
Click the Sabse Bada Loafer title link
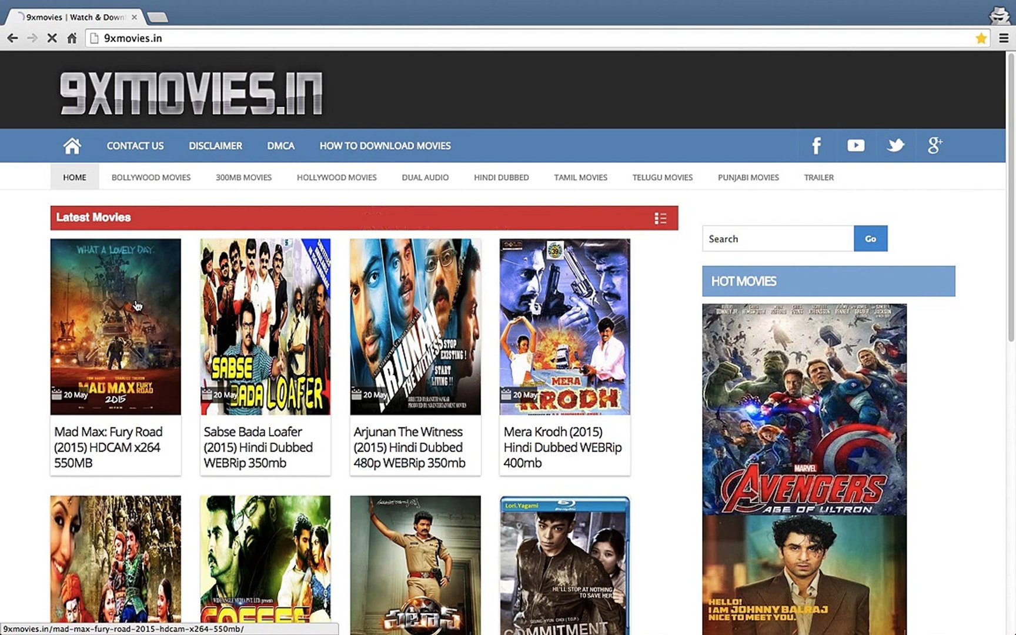point(258,447)
